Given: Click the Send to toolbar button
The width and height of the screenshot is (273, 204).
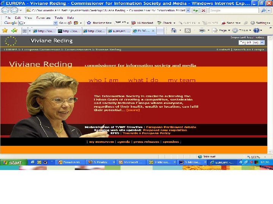Looking at the screenshot, I should [231, 23].
